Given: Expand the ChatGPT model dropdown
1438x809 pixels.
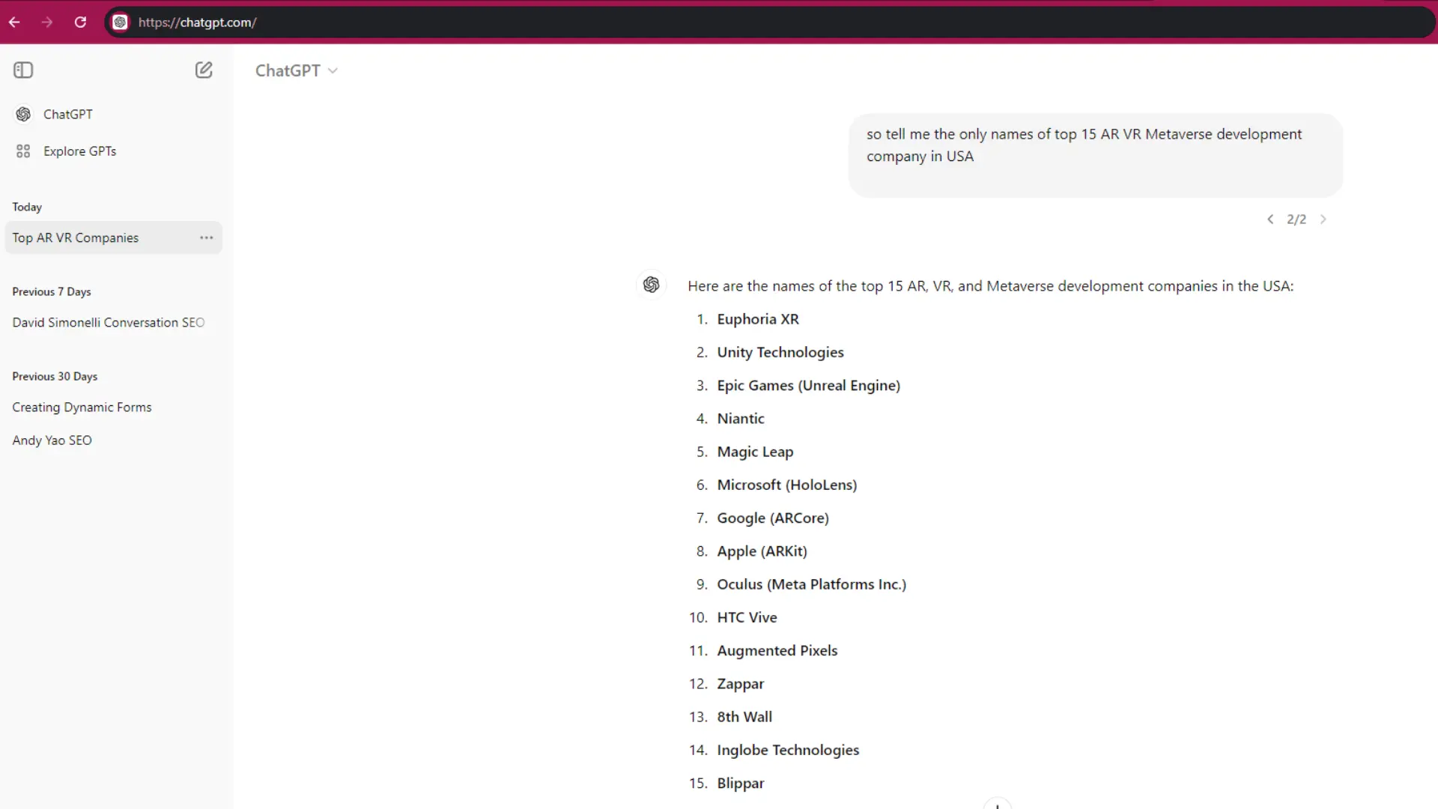Looking at the screenshot, I should [x=297, y=70].
